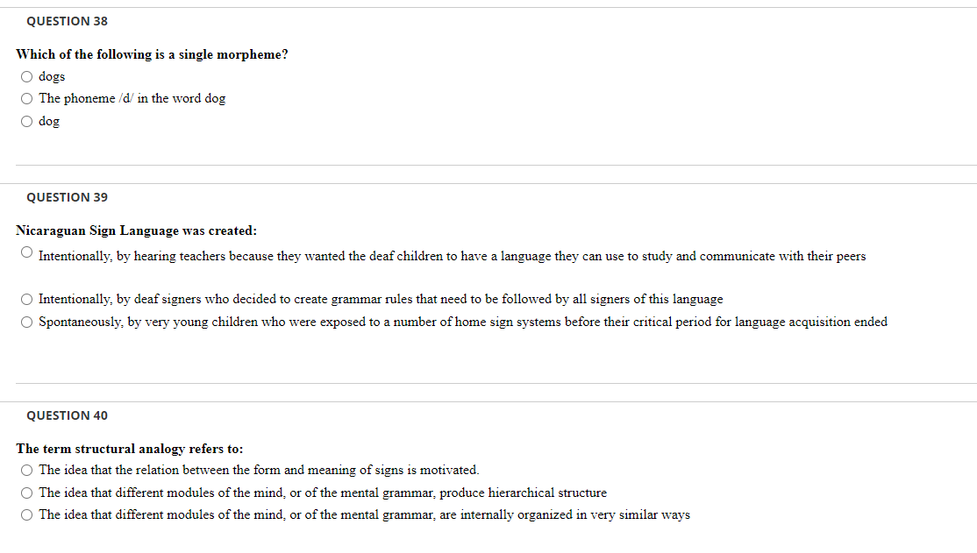Viewport: 977px width, 553px height.
Task: Select 'internally organized in very similar ways'
Action: click(27, 515)
